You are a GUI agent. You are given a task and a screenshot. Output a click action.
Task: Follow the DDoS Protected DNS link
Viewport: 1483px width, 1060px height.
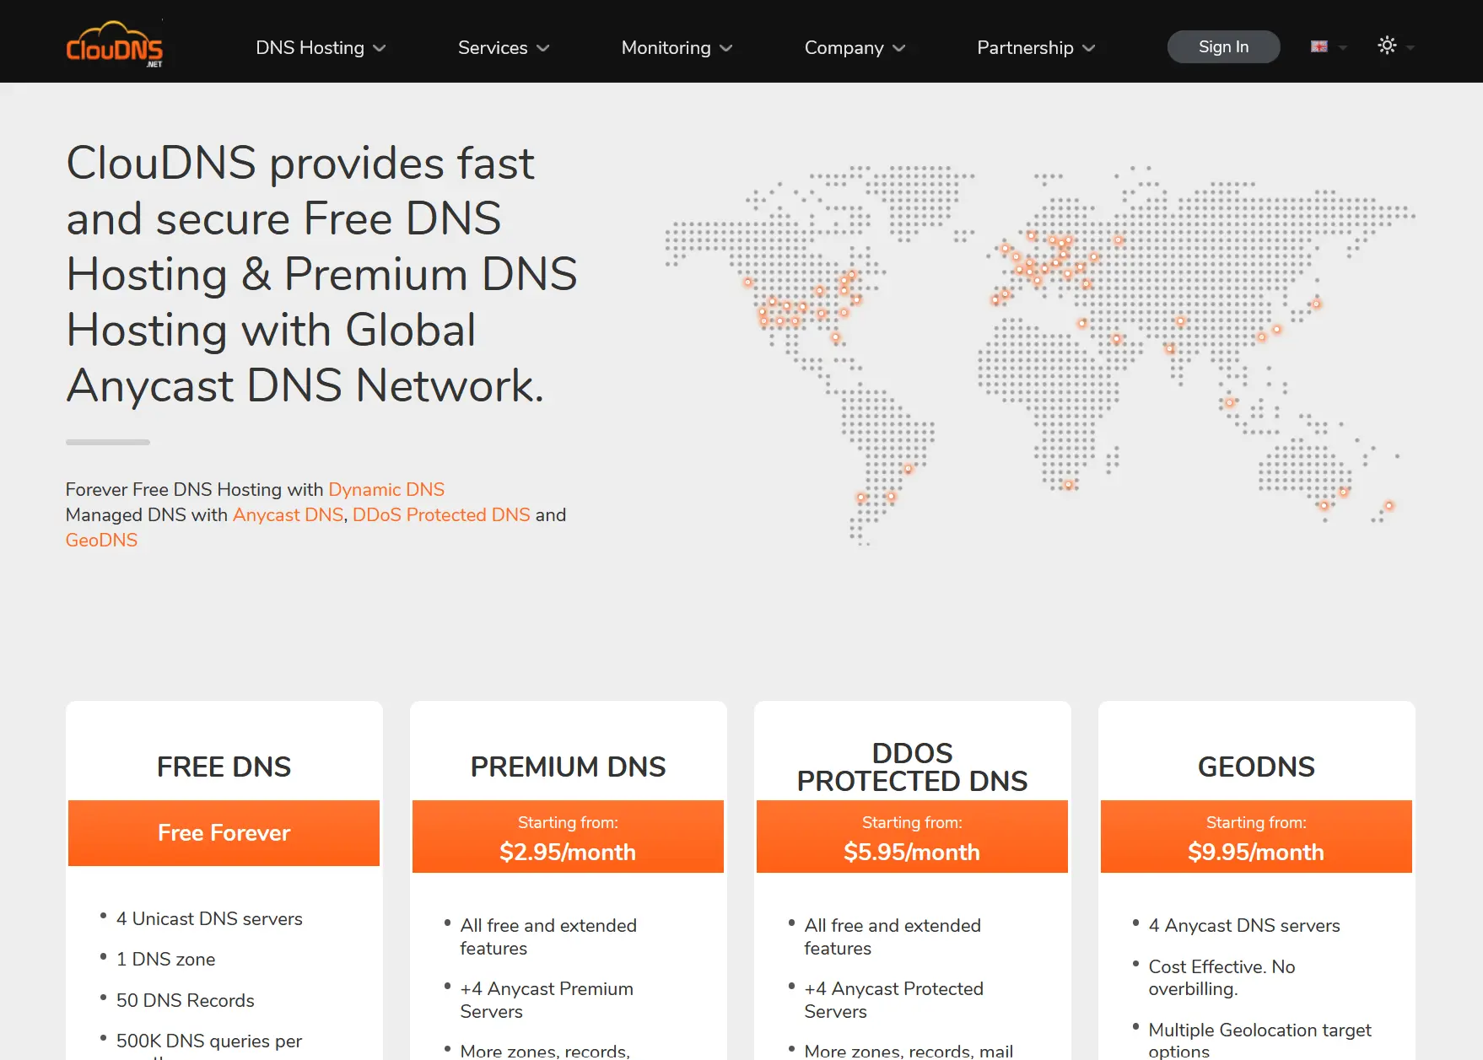(x=441, y=515)
